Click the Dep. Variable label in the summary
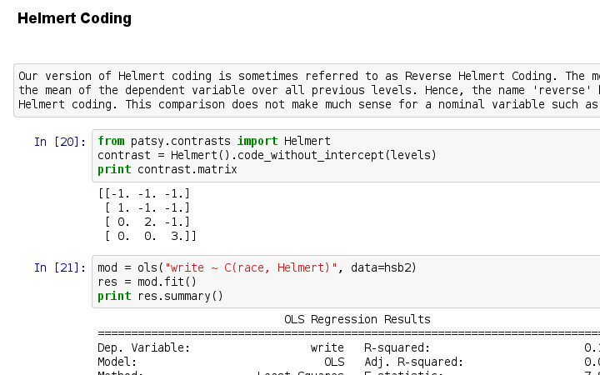600x375 pixels. (143, 347)
